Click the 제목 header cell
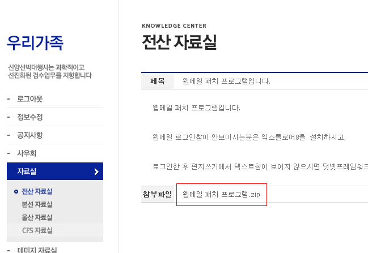The image size is (368, 253). click(x=158, y=82)
